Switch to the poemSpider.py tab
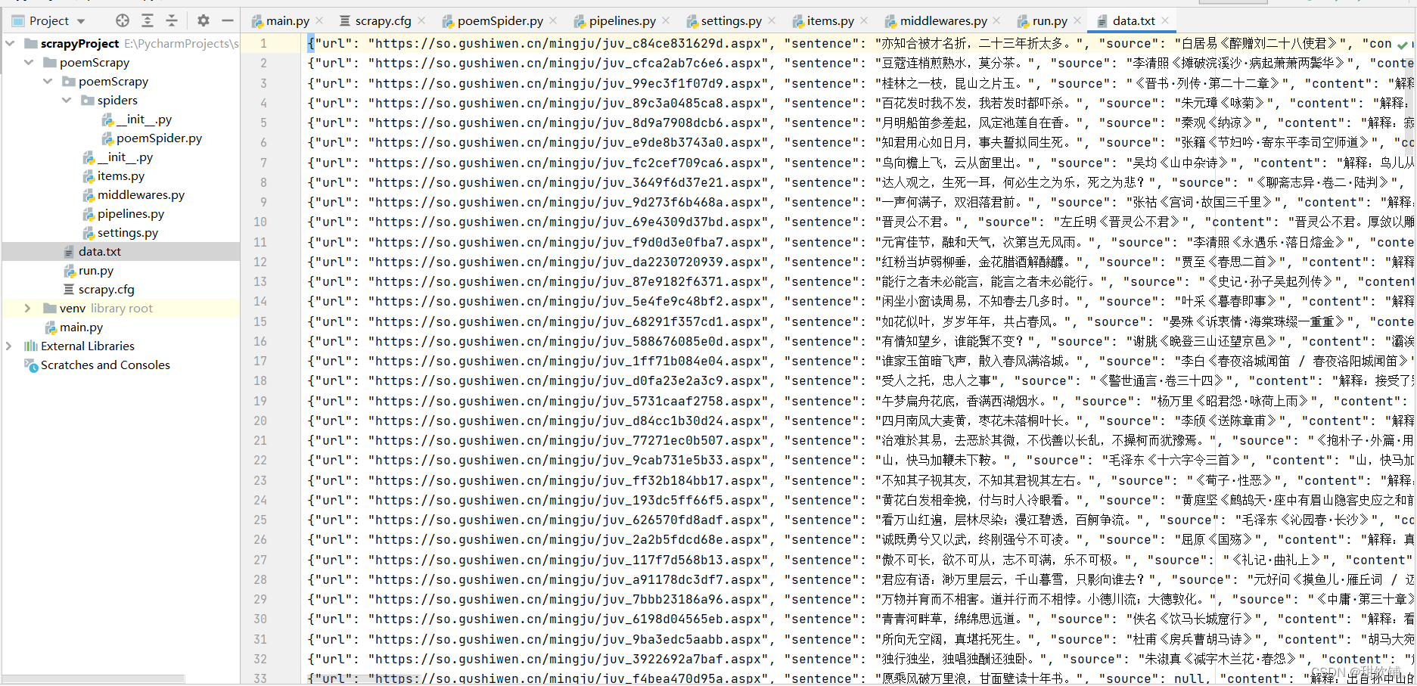 500,21
